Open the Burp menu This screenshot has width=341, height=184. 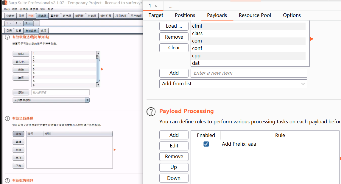[x=7, y=9]
